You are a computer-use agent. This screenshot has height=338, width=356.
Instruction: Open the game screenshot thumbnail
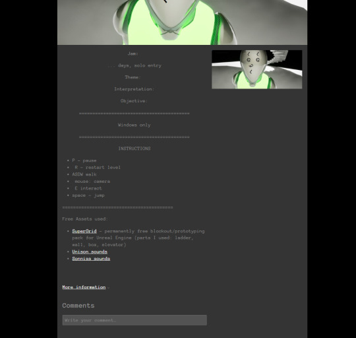tap(257, 69)
